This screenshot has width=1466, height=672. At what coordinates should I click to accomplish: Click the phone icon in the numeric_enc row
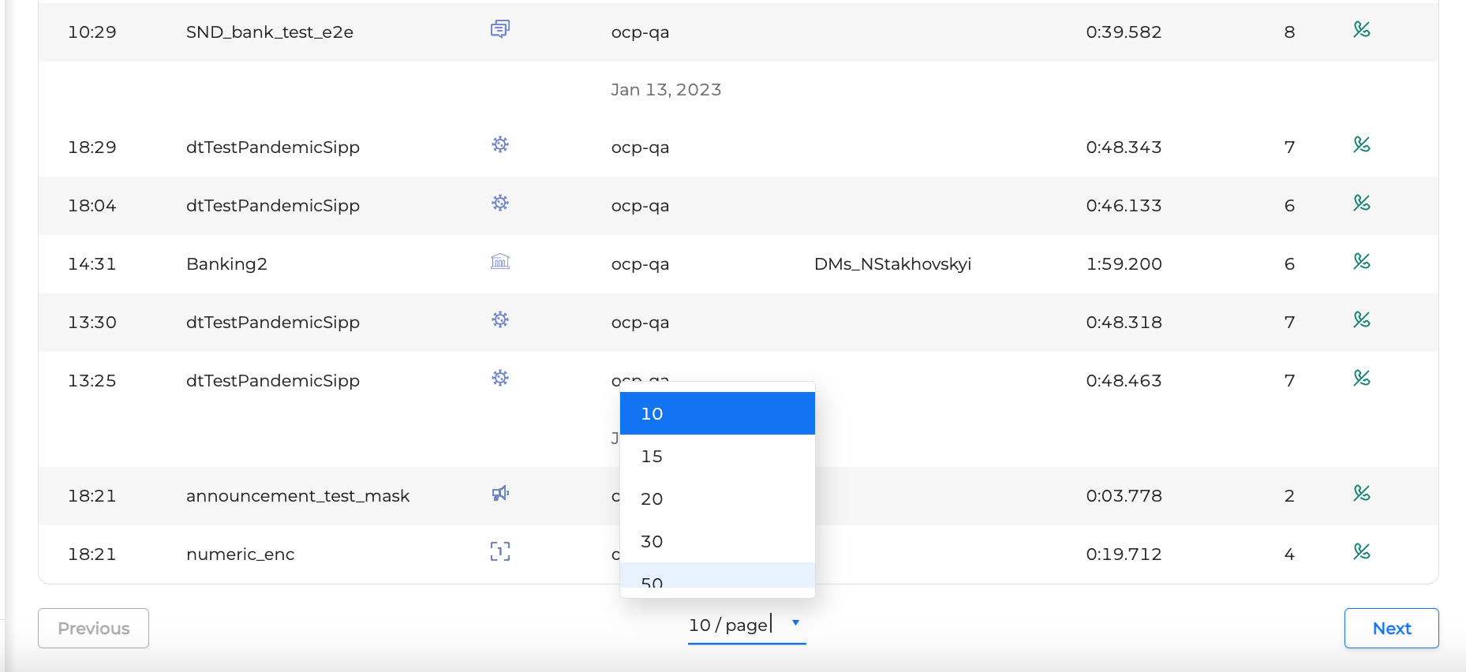(1361, 552)
